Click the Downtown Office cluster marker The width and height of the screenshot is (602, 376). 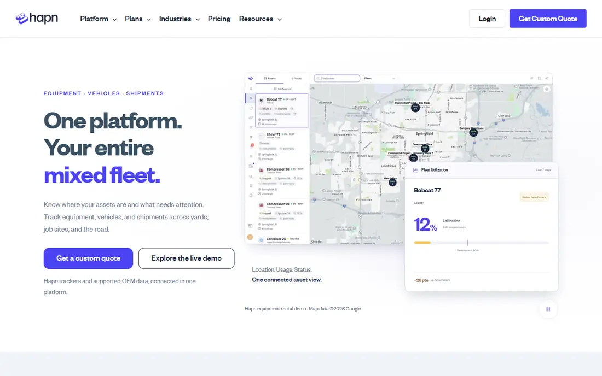pos(425,149)
